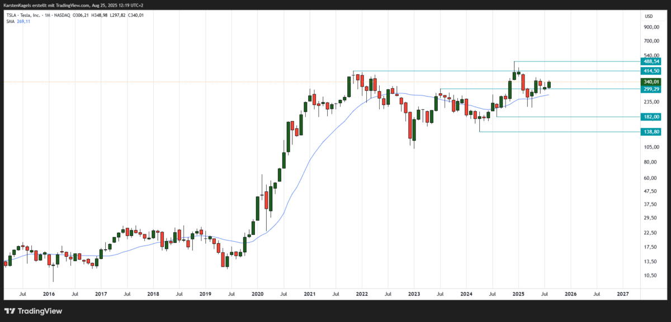
Task: Click the 10,50 tick on price scale
Action: click(649, 275)
